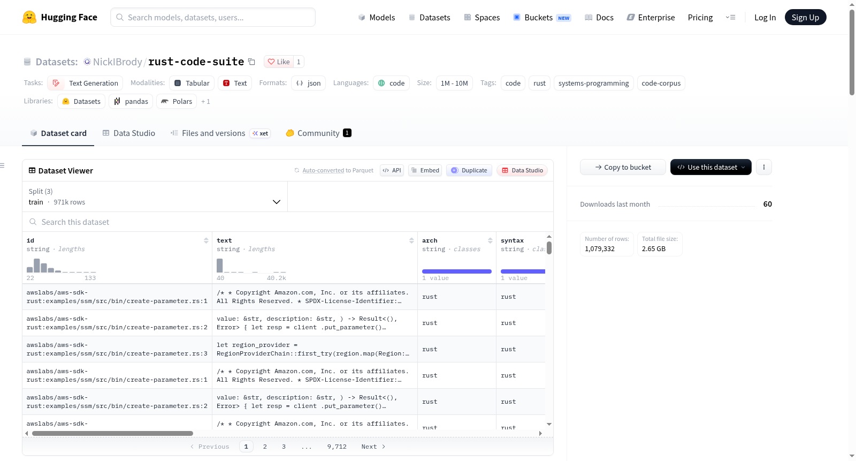Open the Use this dataset dropdown
Image resolution: width=856 pixels, height=461 pixels.
point(711,167)
